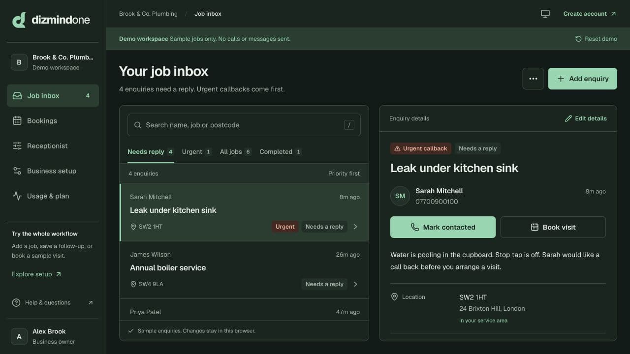
Task: Open chevron on Leak under kitchen sink row
Action: click(355, 227)
